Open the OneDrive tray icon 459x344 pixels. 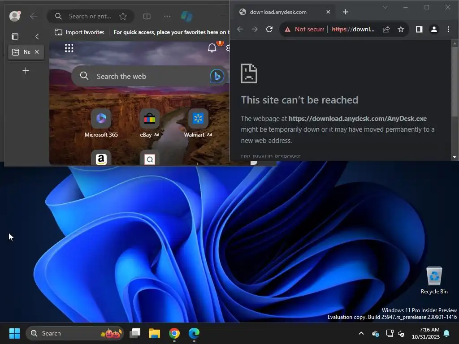[376, 333]
